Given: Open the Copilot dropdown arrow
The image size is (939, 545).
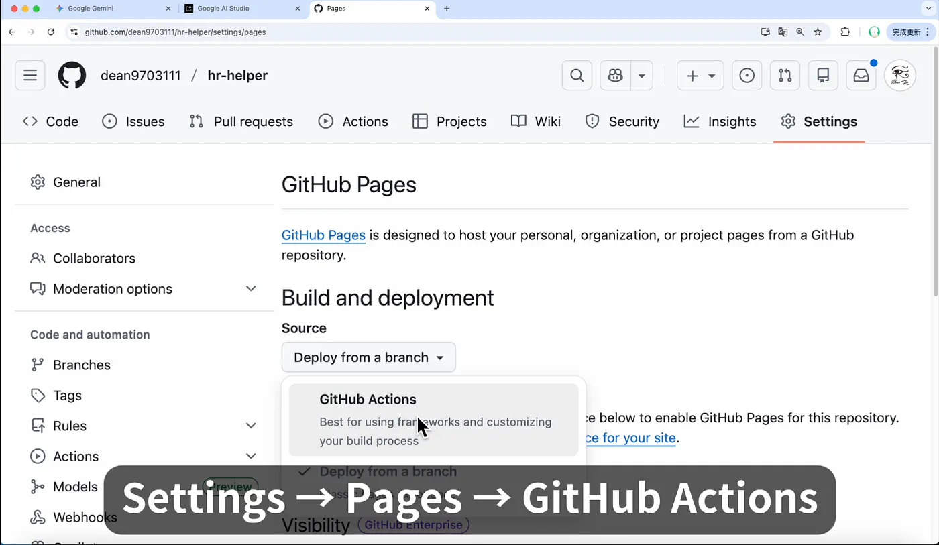Looking at the screenshot, I should click(x=642, y=76).
